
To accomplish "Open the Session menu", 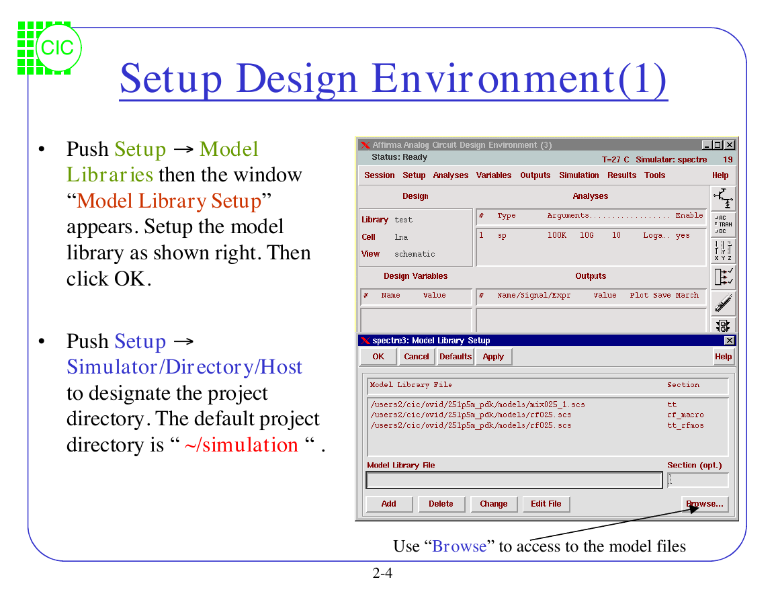I will (380, 175).
